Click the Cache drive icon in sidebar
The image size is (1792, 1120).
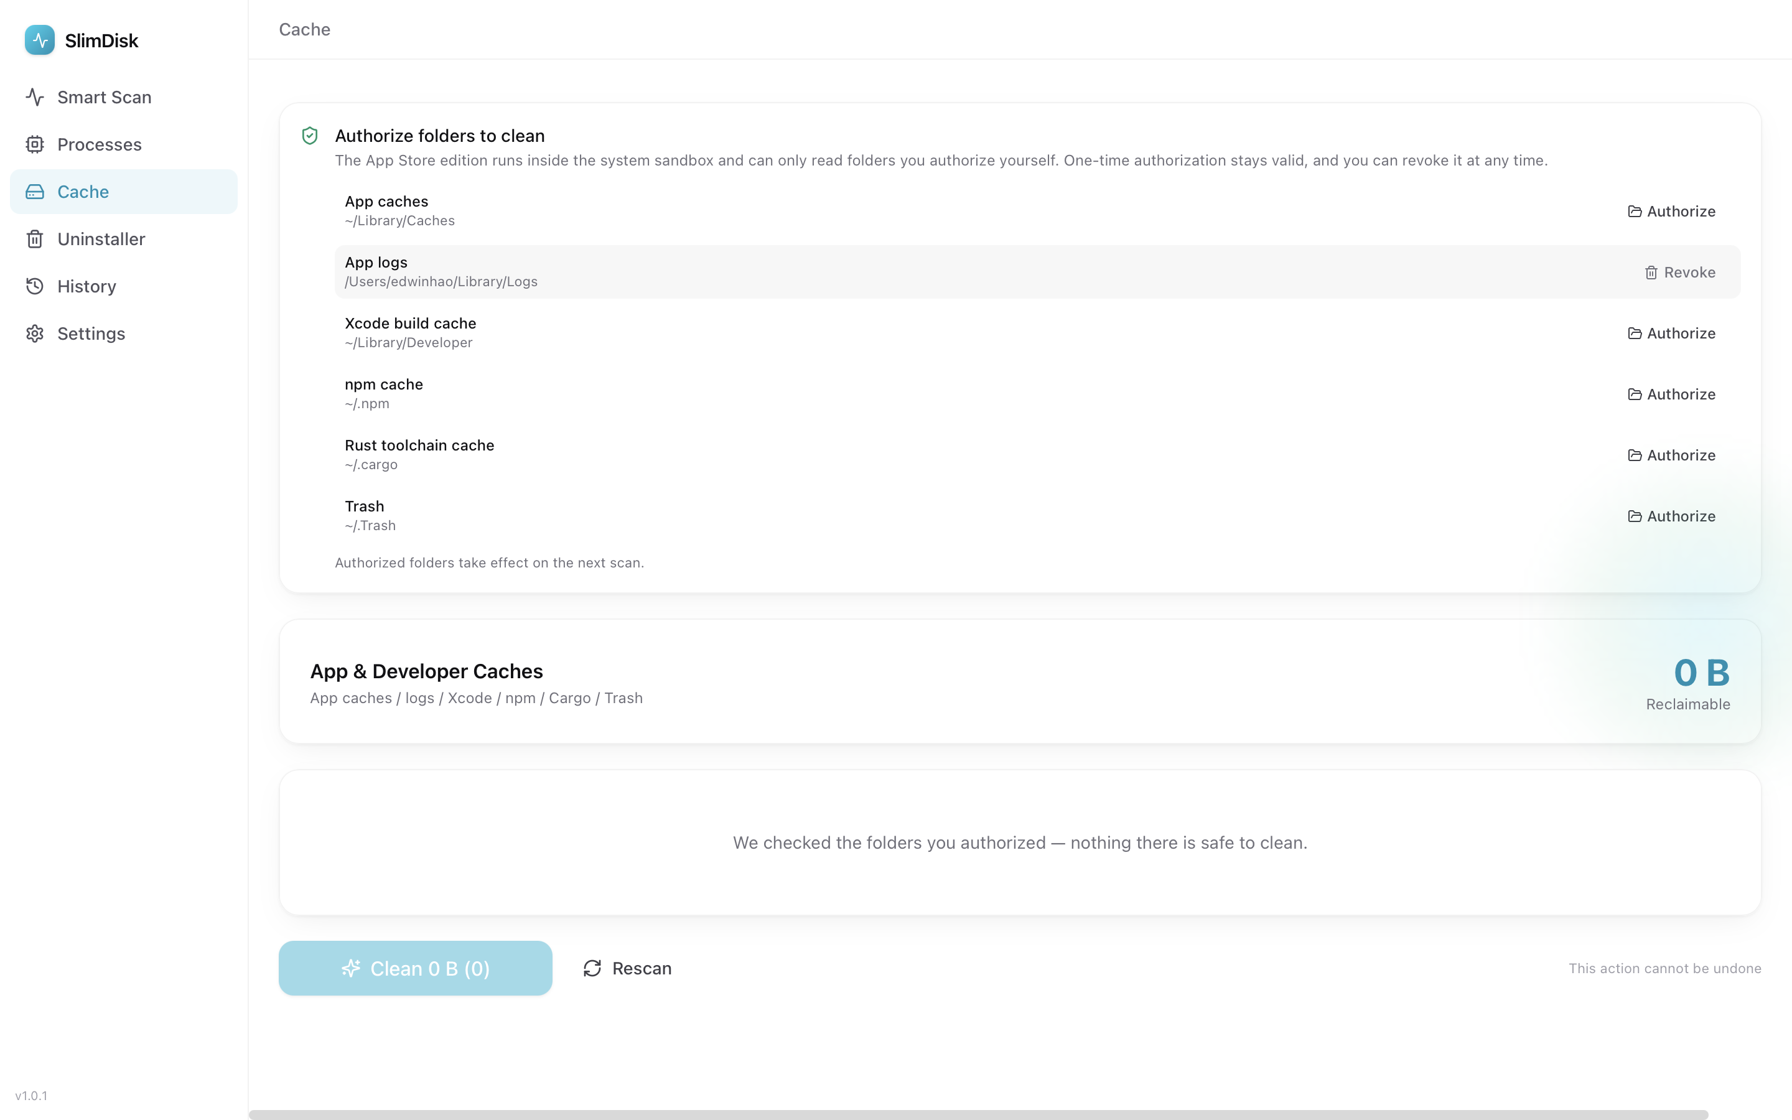point(35,192)
